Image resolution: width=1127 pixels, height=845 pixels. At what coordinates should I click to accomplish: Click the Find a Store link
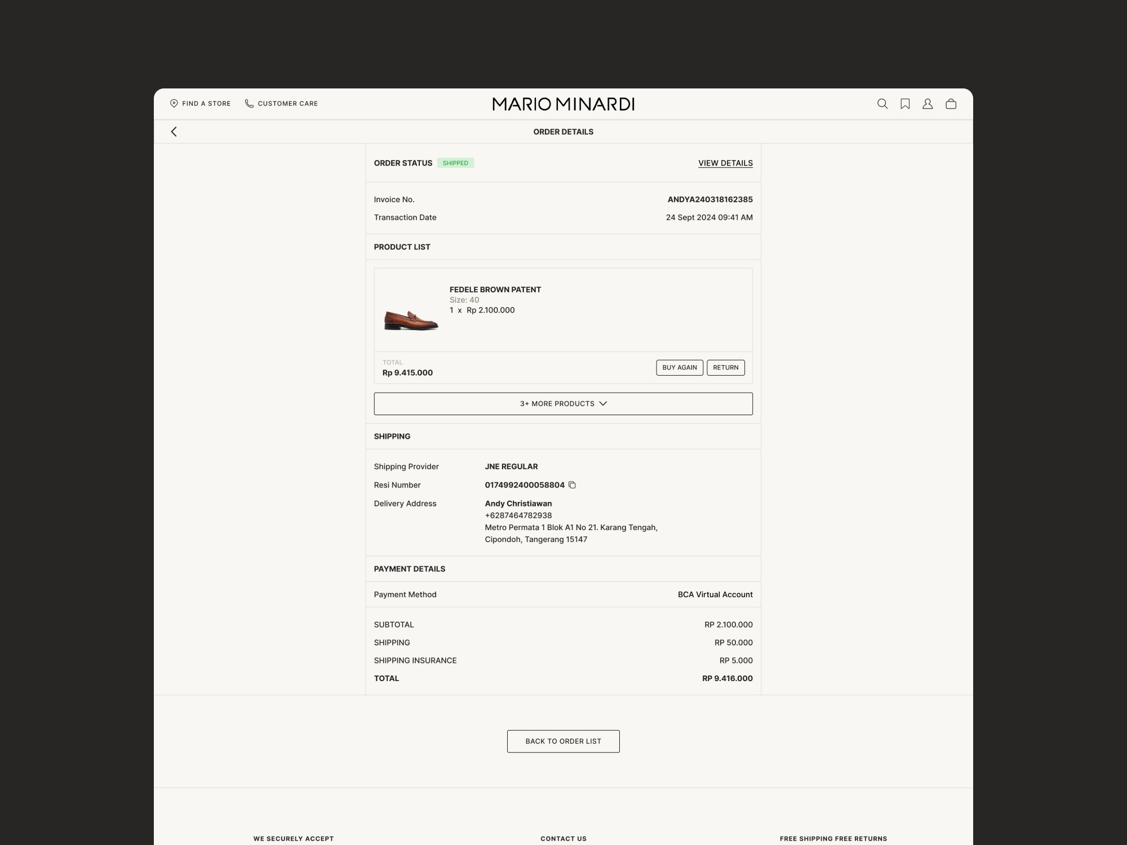click(x=201, y=104)
